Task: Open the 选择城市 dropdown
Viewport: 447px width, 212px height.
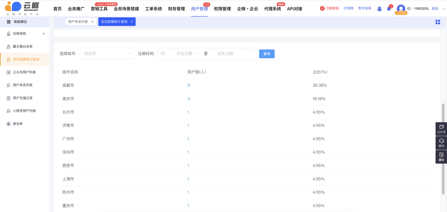Action: (107, 54)
